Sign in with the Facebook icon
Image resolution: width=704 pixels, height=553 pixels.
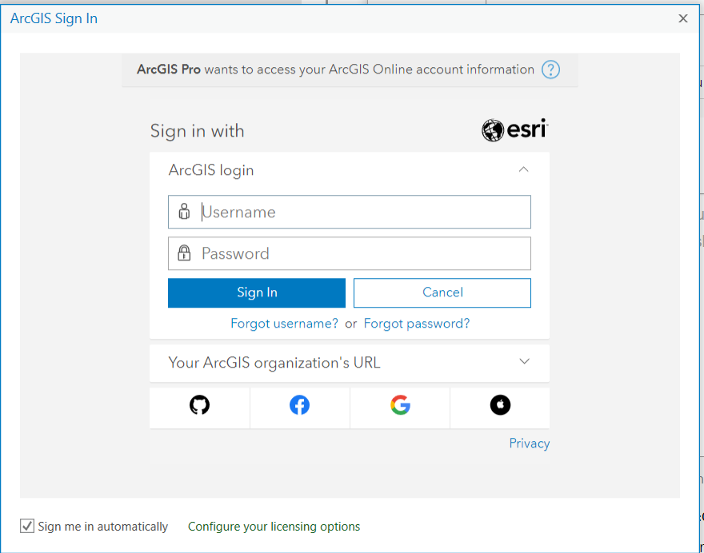[299, 405]
